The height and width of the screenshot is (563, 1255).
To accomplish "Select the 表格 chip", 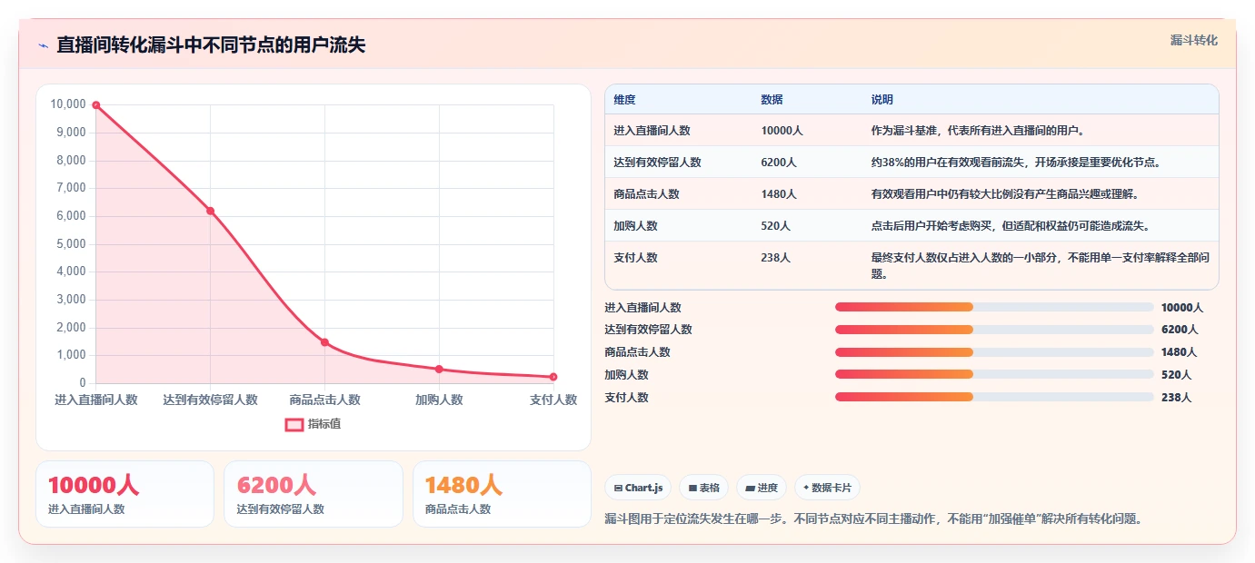I will pos(703,488).
